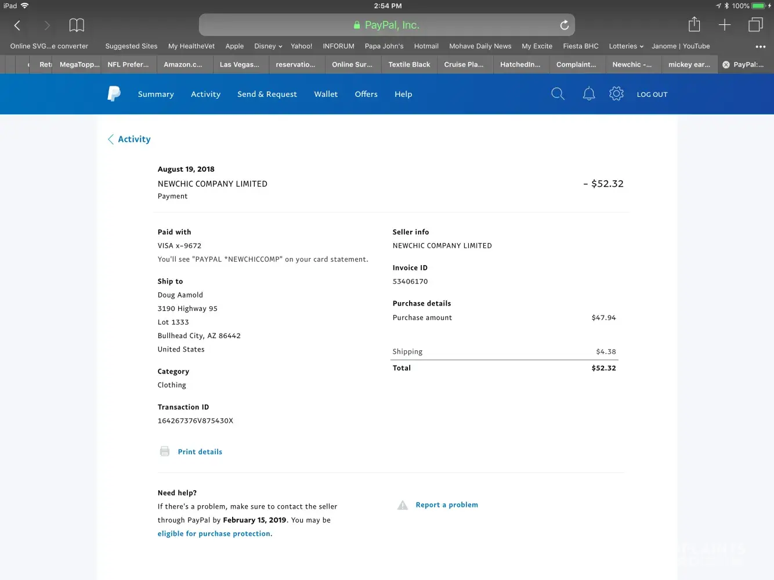Click the printer icon beside Print details

[x=165, y=451]
